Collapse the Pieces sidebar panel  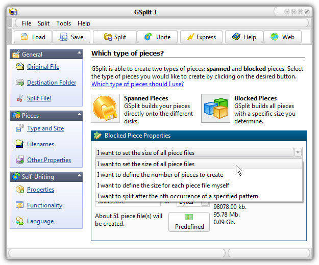79,115
